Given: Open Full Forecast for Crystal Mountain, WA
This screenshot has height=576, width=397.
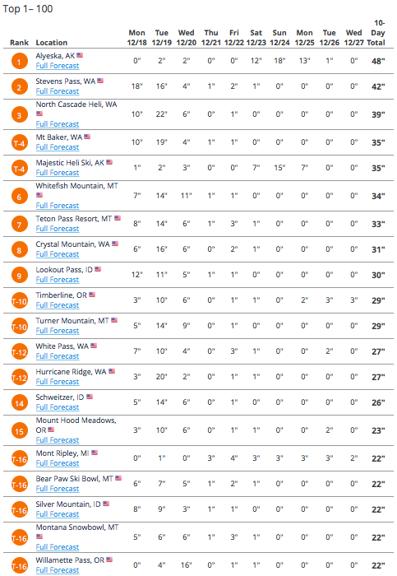Looking at the screenshot, I should point(58,254).
